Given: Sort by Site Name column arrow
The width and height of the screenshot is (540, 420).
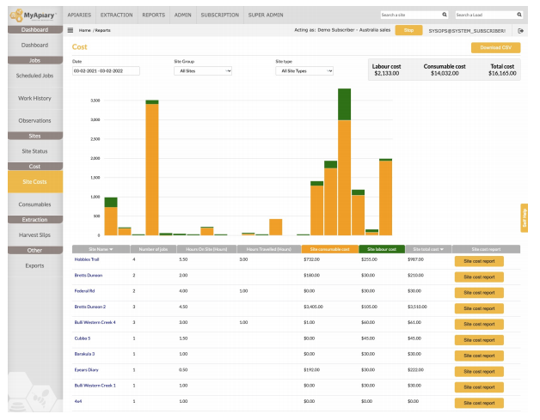Looking at the screenshot, I should 112,248.
